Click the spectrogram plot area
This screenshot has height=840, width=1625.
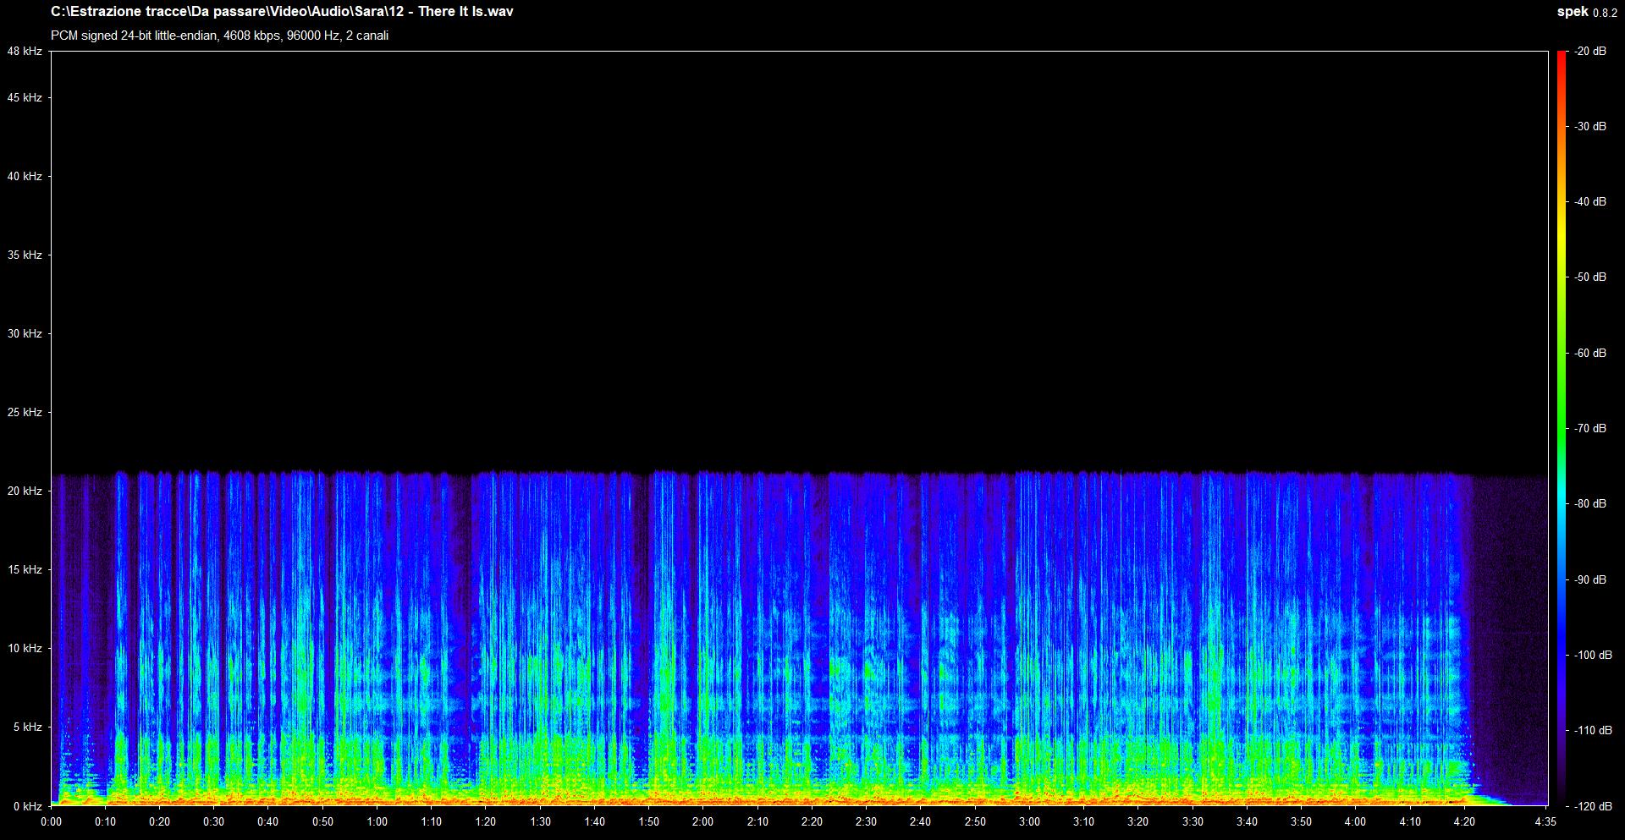click(x=800, y=429)
